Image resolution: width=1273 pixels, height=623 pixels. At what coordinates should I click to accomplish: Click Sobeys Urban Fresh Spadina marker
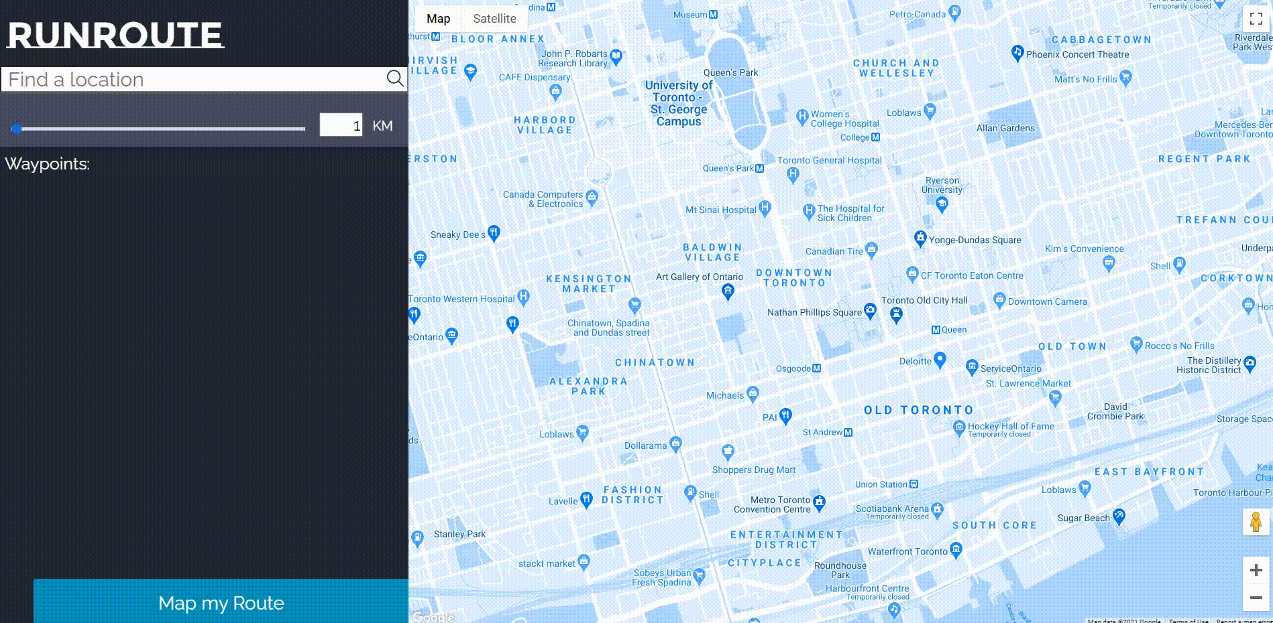pos(699,575)
